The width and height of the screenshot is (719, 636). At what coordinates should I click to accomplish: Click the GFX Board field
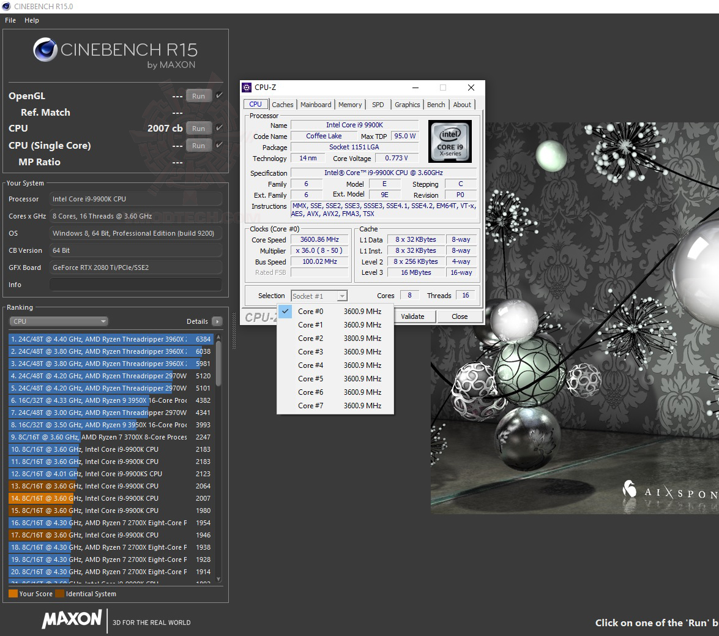click(136, 267)
